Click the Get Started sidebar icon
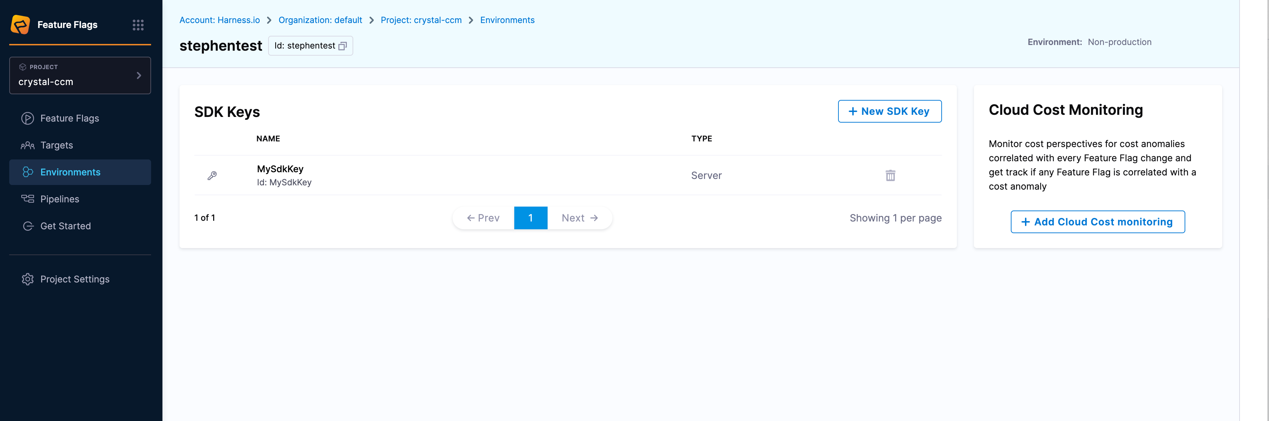Image resolution: width=1269 pixels, height=421 pixels. tap(28, 225)
